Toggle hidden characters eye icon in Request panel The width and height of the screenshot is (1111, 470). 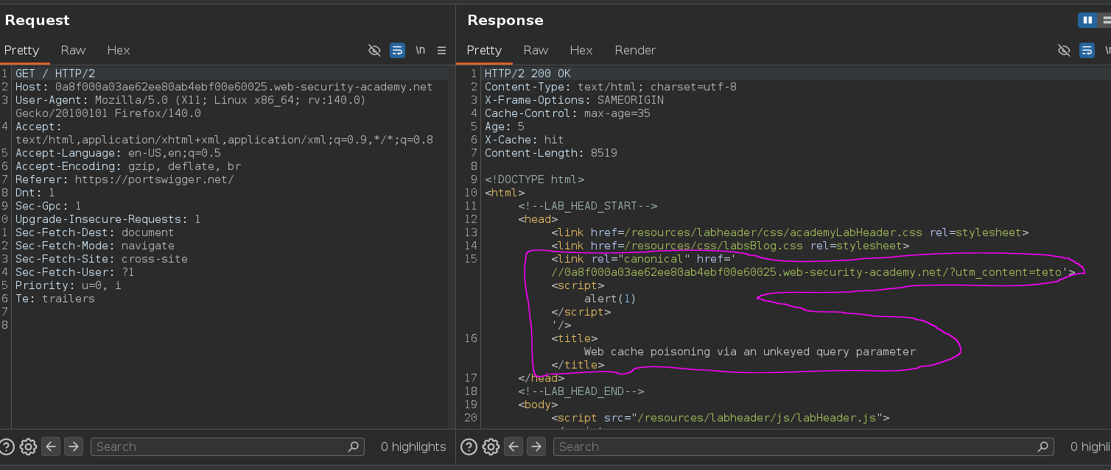coord(374,50)
